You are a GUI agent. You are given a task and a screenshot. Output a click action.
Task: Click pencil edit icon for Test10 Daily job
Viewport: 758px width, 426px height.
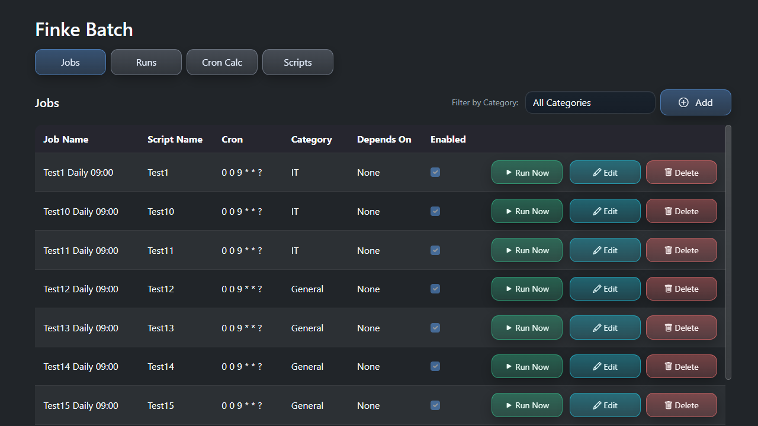(x=597, y=211)
